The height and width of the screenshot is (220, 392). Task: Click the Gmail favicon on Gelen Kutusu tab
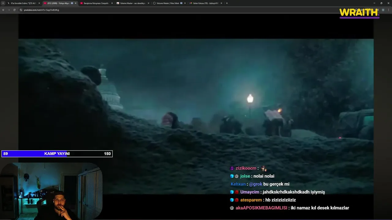191,3
